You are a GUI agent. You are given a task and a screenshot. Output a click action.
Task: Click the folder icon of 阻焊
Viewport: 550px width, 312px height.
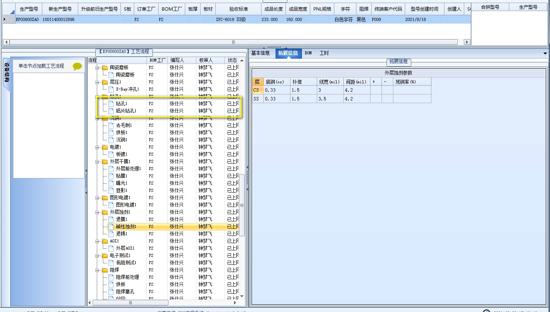click(105, 270)
